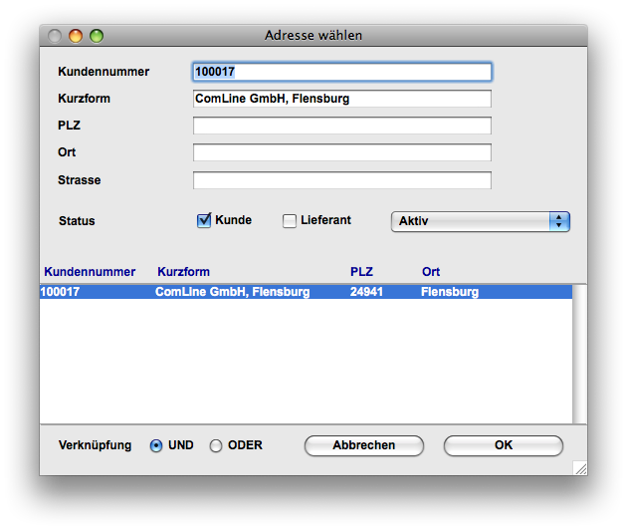Image resolution: width=627 pixels, height=530 pixels.
Task: Select the ODER radio button
Action: 216,446
